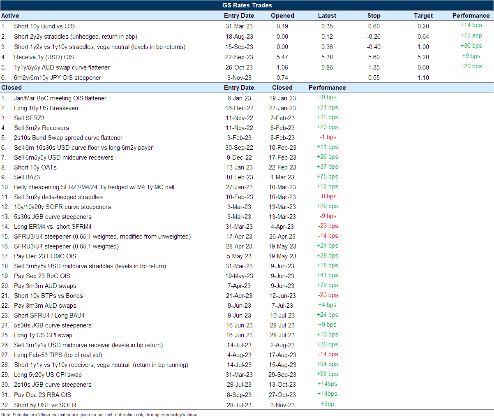Select trade "Short 10y Bund vs OIS"
Image resolution: width=494 pixels, height=420 pixels.
point(44,26)
